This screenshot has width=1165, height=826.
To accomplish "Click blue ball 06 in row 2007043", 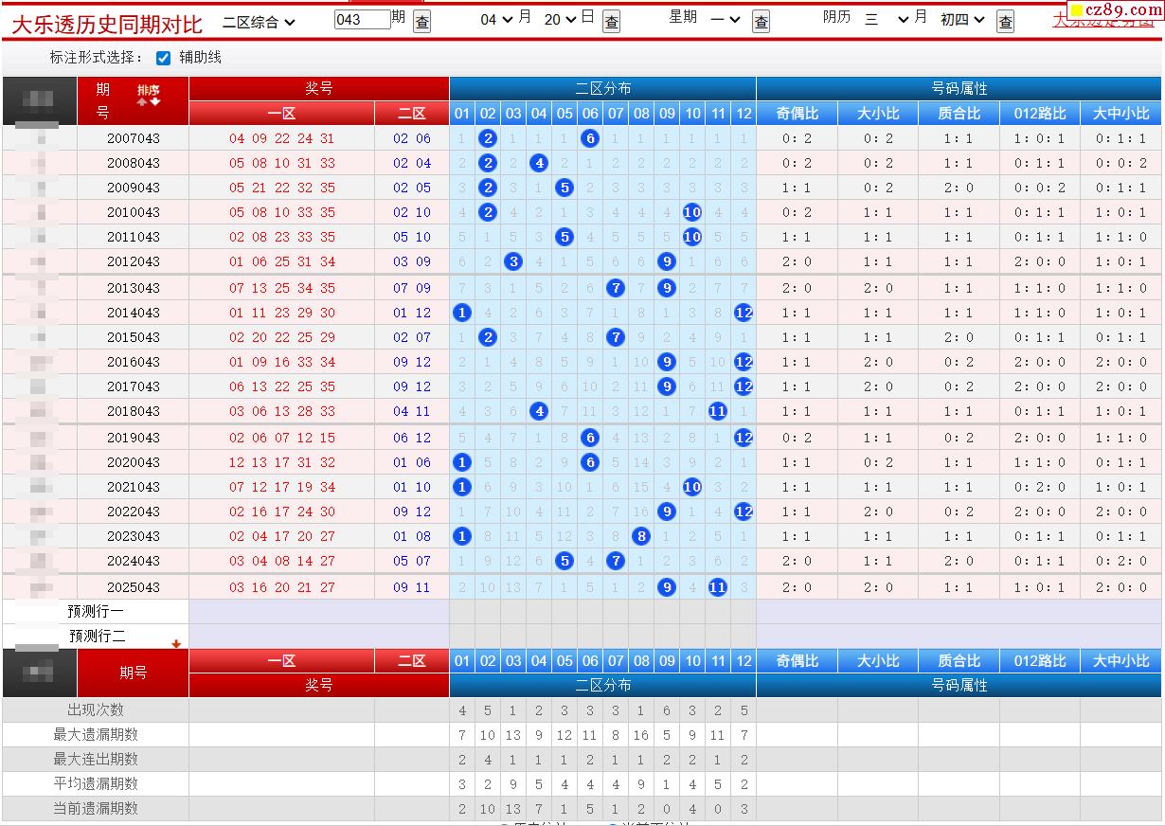I will pyautogui.click(x=590, y=138).
